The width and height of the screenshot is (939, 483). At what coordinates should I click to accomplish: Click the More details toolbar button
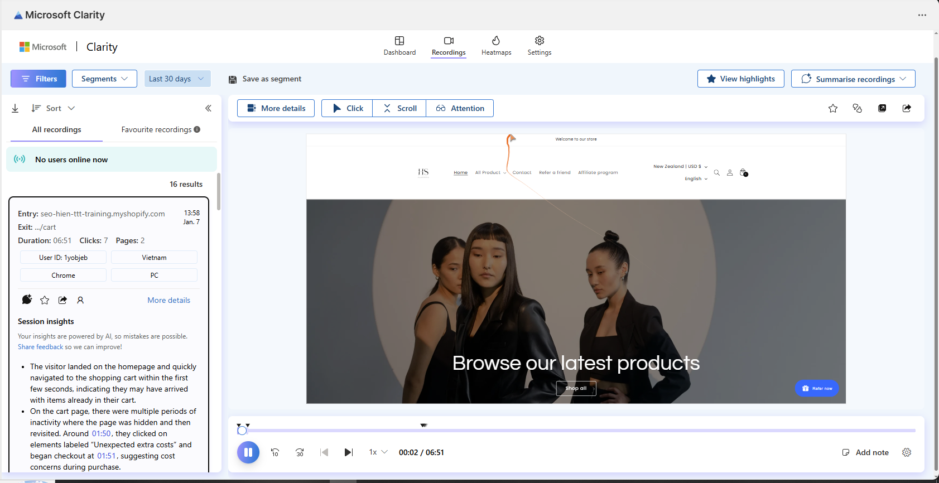click(x=276, y=108)
